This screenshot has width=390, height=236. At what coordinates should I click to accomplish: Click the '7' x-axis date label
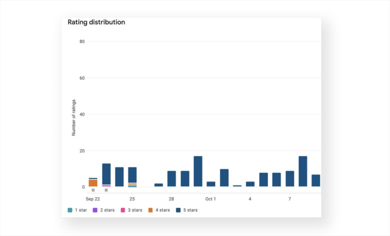(x=289, y=199)
